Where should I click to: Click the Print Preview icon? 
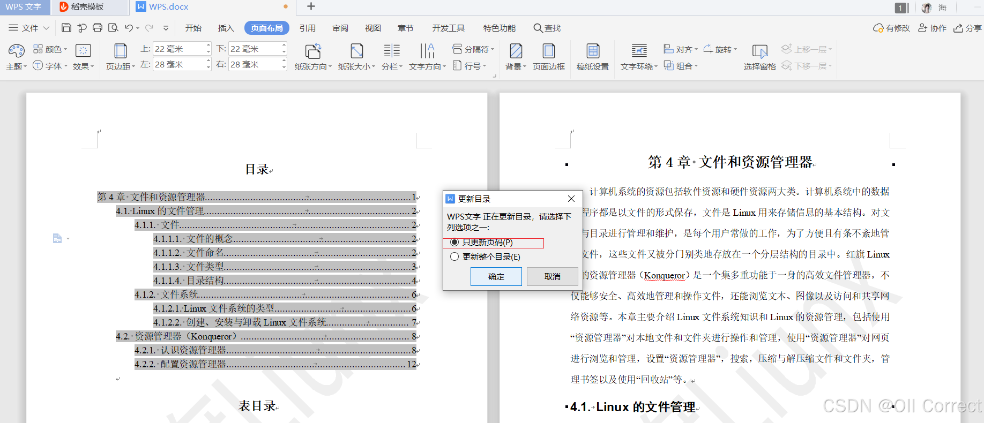click(x=113, y=28)
